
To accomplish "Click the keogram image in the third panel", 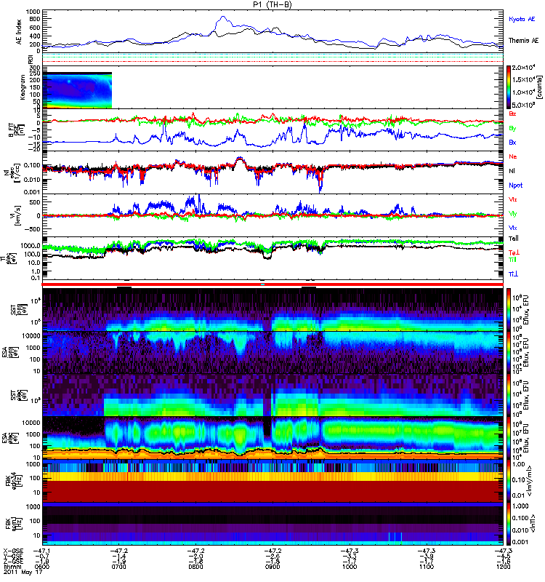I will [x=77, y=90].
